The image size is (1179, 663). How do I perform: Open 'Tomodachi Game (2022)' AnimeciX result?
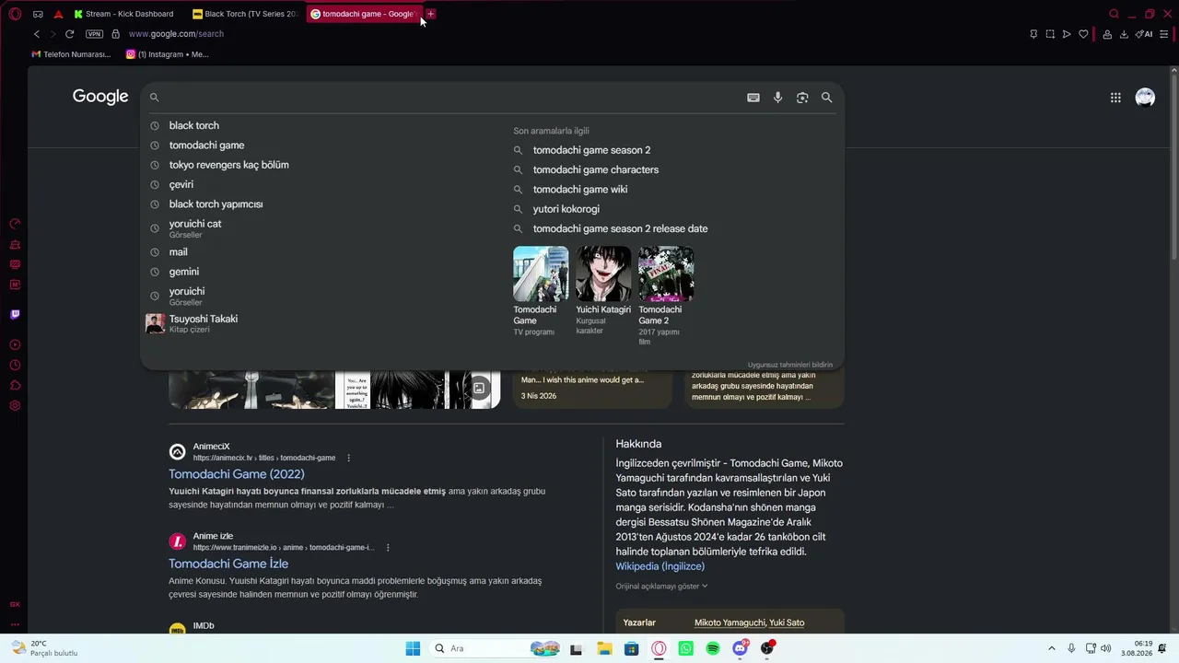237,474
